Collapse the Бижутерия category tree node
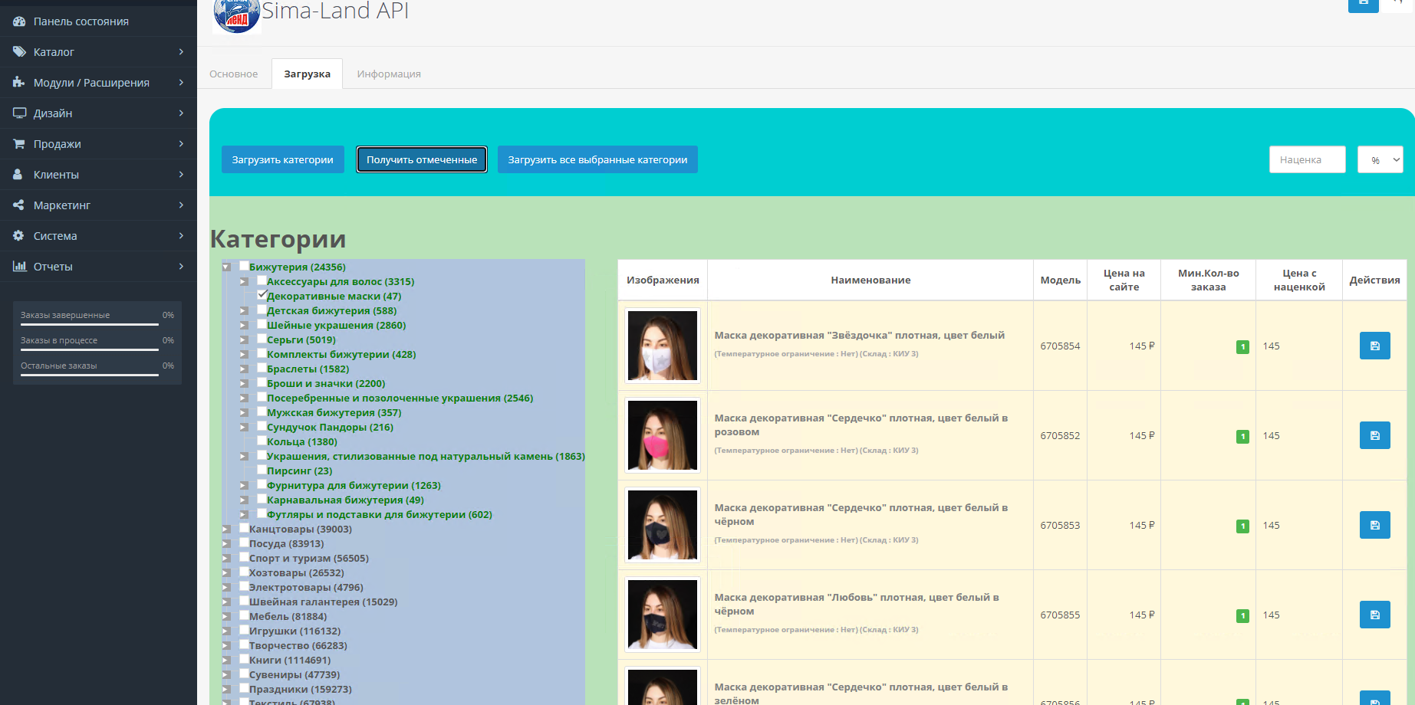Screen dimensions: 1415x705 [x=226, y=267]
